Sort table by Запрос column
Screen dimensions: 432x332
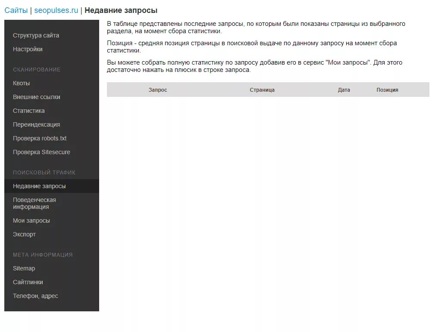pyautogui.click(x=157, y=90)
